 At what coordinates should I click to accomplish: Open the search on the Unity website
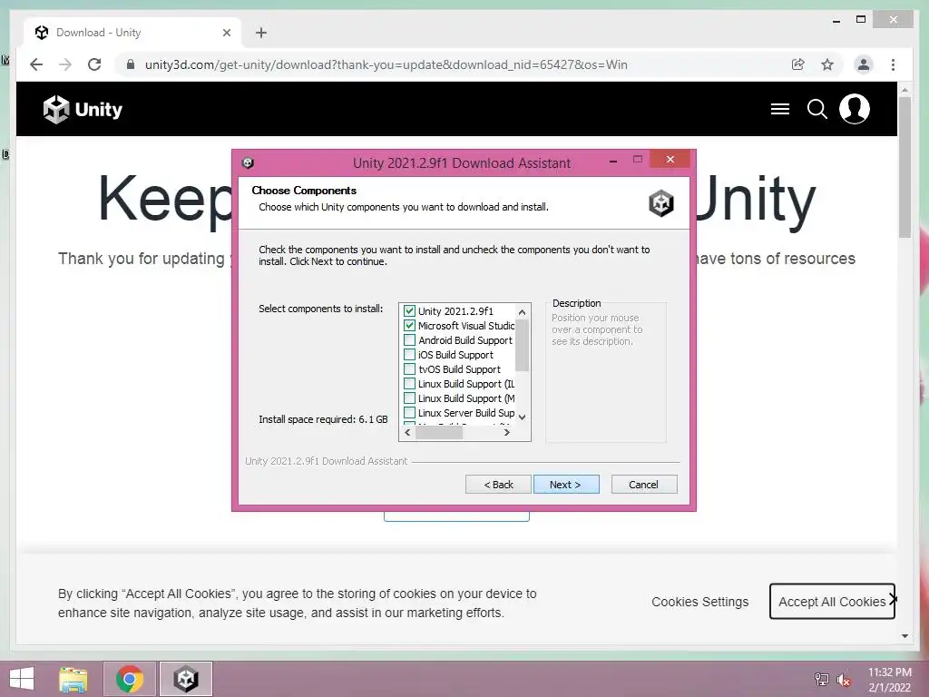(817, 109)
